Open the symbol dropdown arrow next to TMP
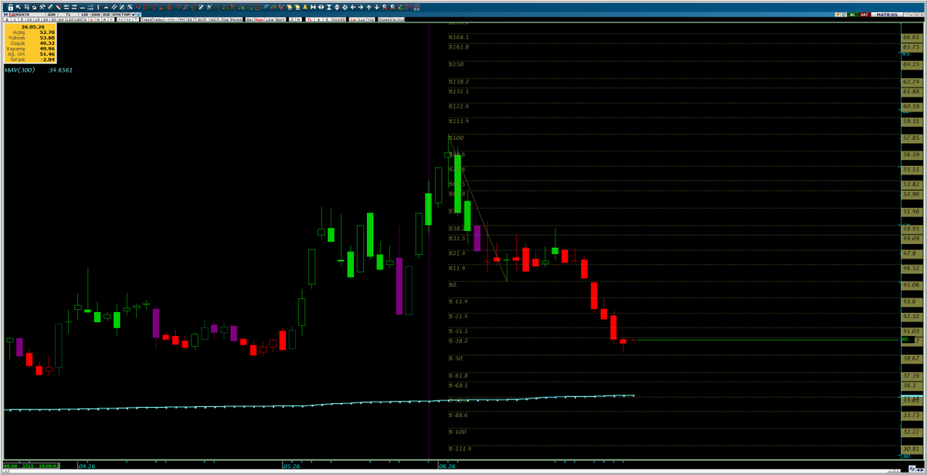 click(x=133, y=15)
